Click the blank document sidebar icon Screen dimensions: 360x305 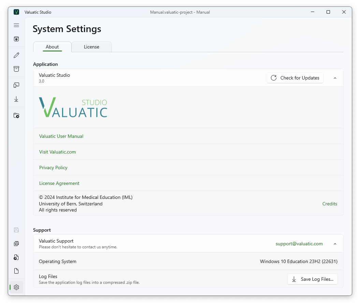pyautogui.click(x=16, y=271)
